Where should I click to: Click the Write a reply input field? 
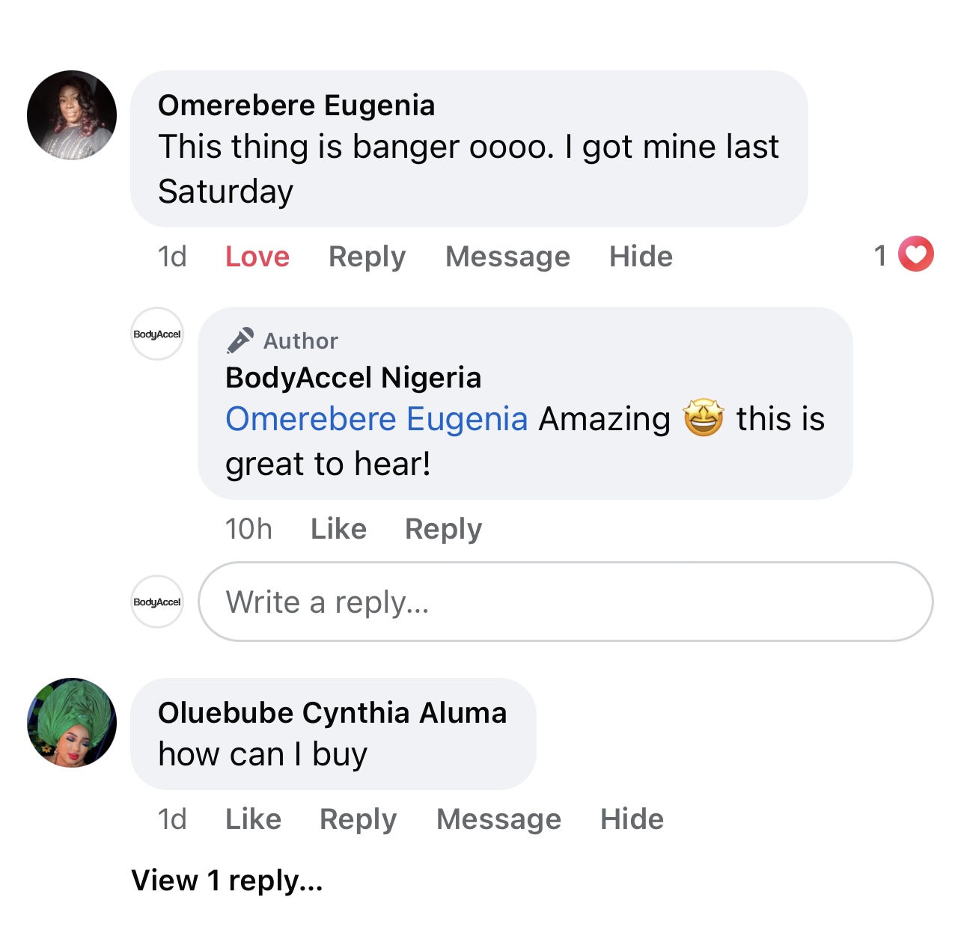tap(565, 602)
